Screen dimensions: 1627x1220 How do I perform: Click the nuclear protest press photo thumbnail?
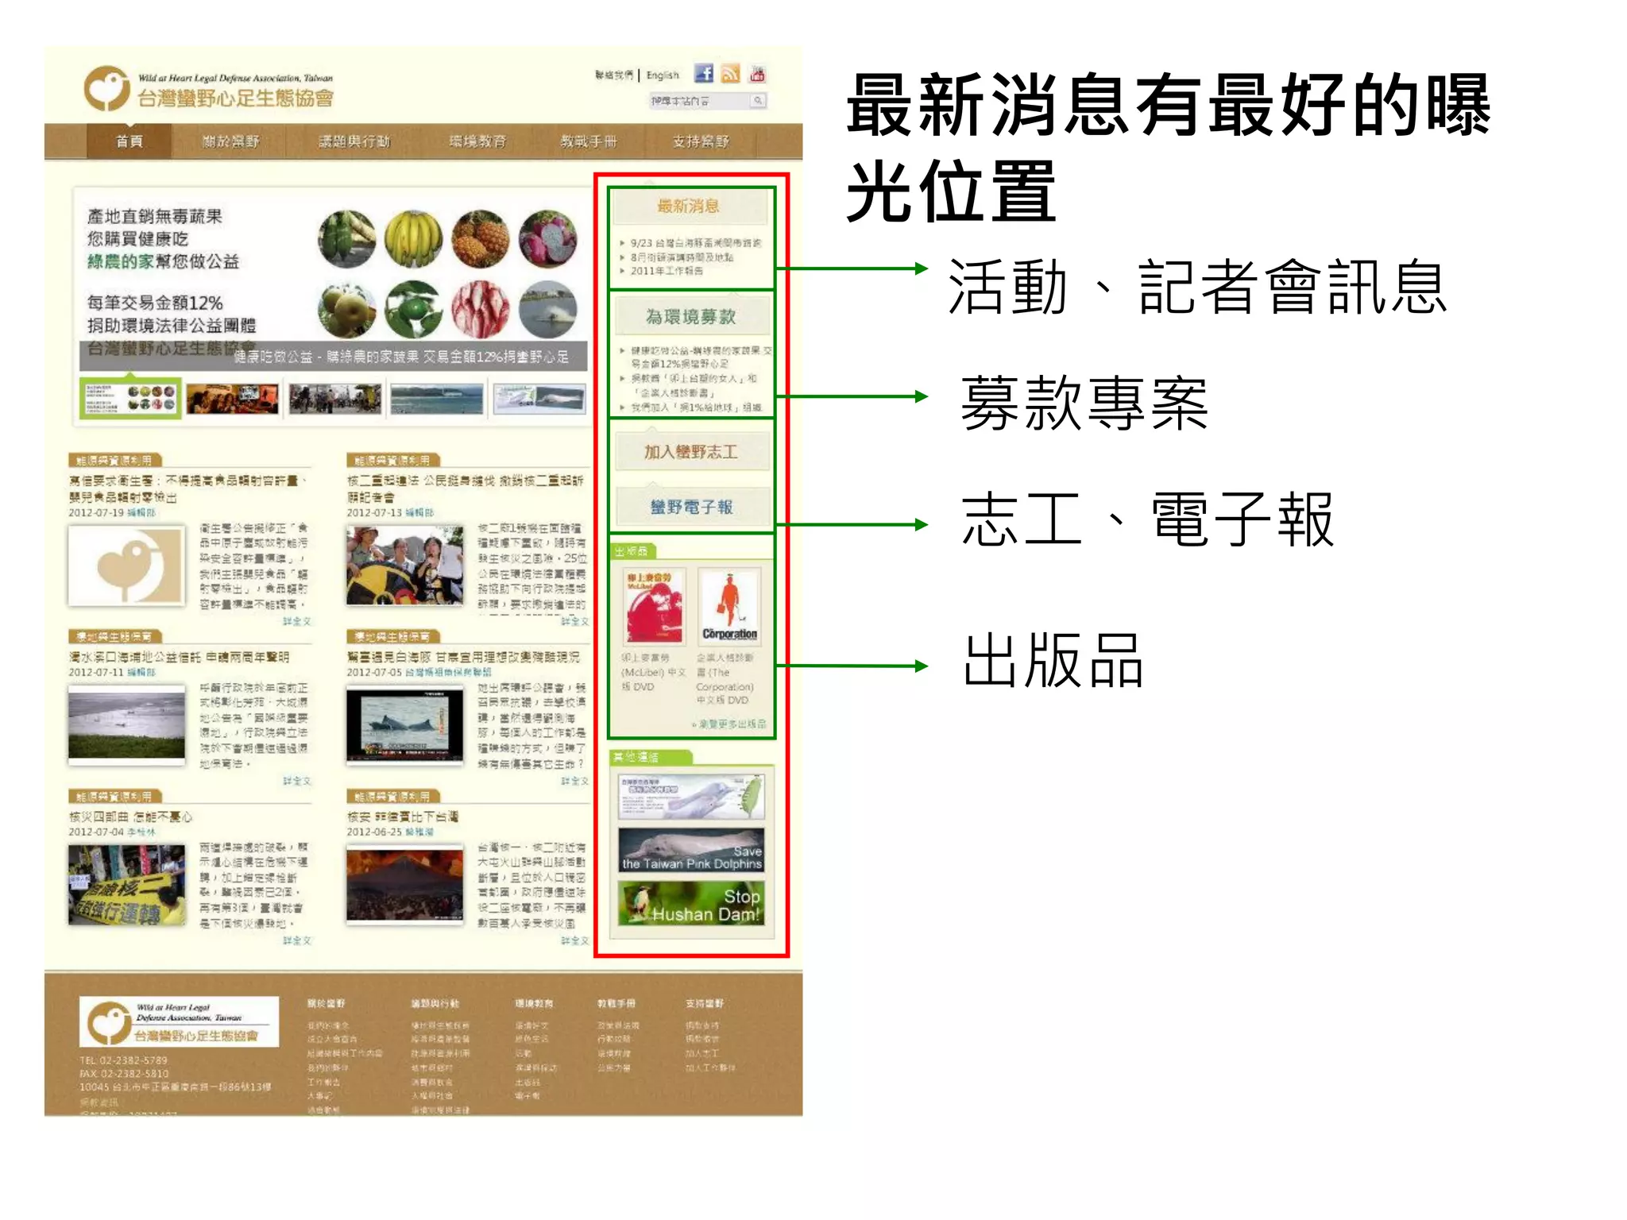tap(405, 566)
